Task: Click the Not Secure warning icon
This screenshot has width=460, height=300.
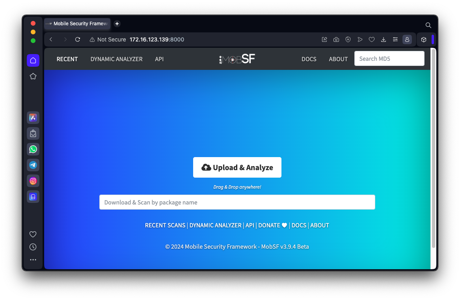Action: click(x=92, y=39)
